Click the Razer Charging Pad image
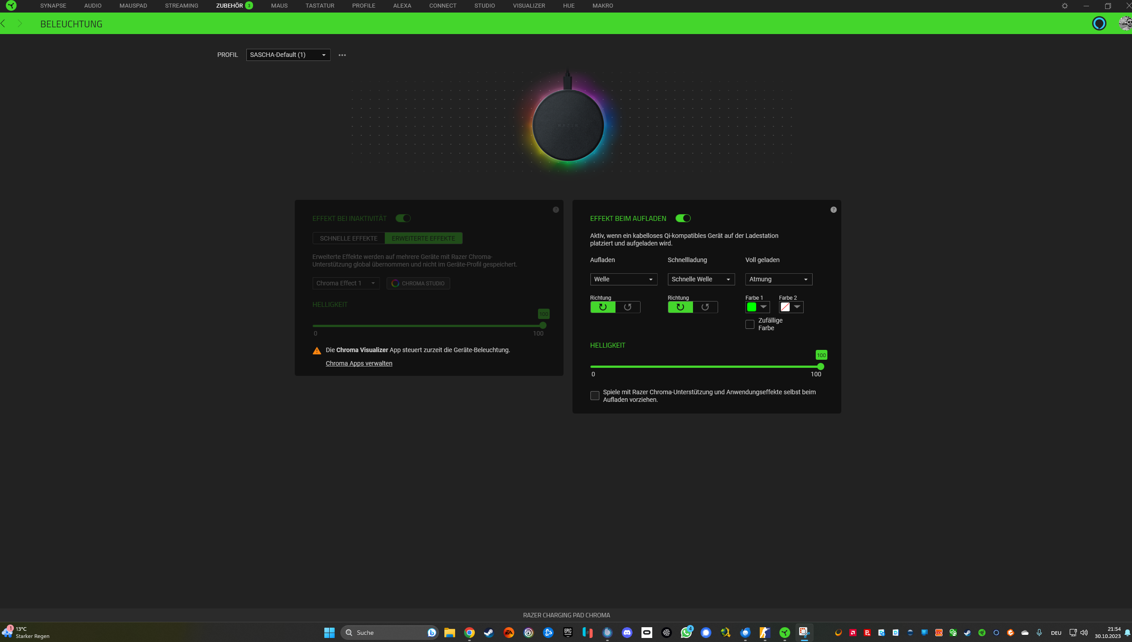1132x642 pixels. pos(568,125)
